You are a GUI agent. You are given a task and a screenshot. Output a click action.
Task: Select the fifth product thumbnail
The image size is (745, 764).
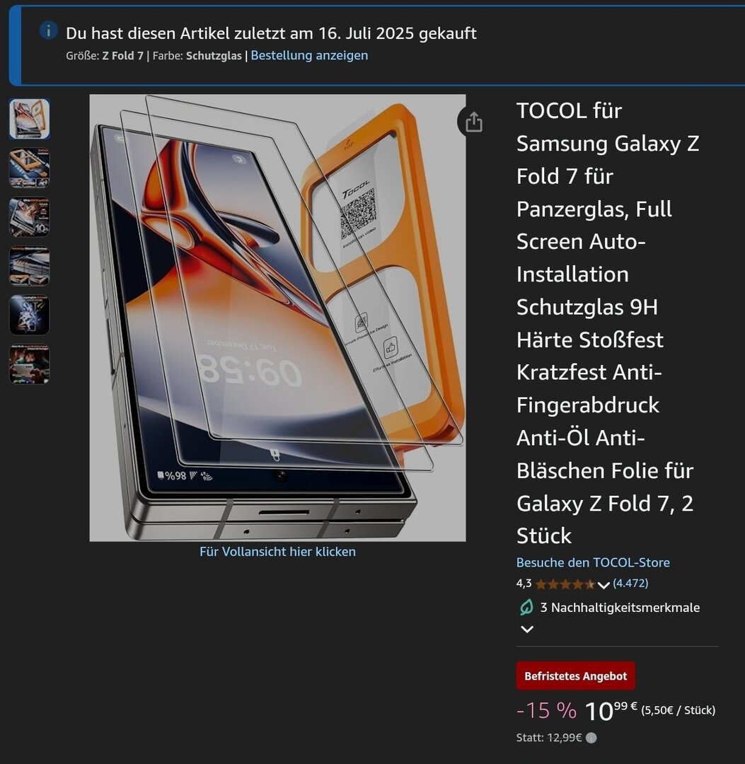tap(30, 315)
